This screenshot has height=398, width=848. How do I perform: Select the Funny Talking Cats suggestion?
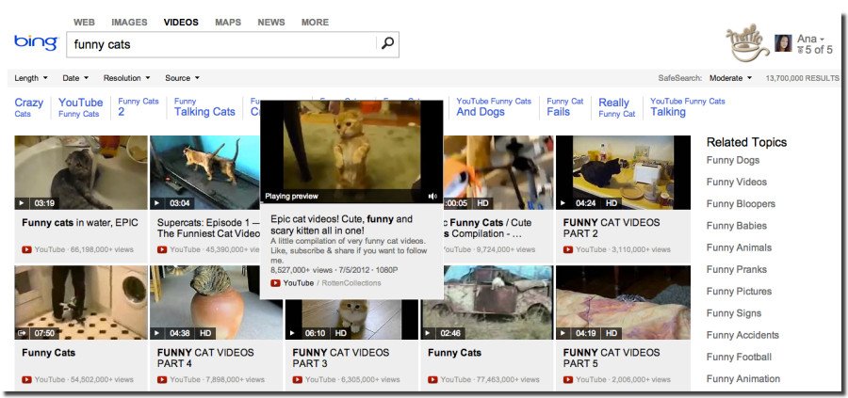pyautogui.click(x=204, y=107)
